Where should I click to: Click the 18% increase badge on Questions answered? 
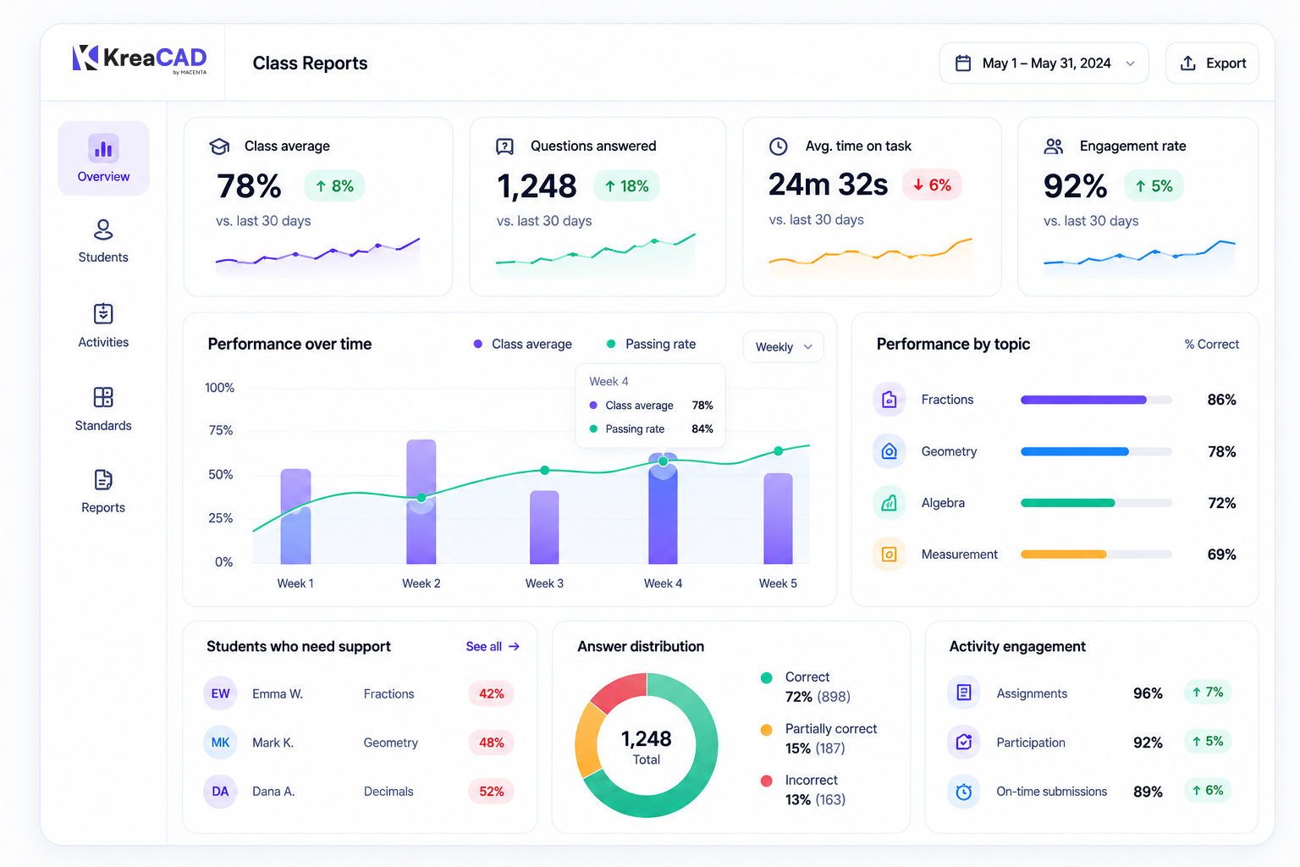(626, 186)
